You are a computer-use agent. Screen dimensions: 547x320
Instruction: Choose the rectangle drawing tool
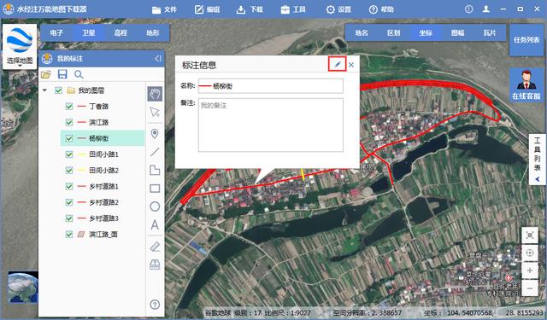coord(155,189)
